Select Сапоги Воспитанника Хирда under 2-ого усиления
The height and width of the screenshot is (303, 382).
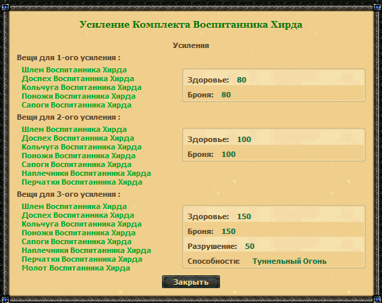pos(76,164)
